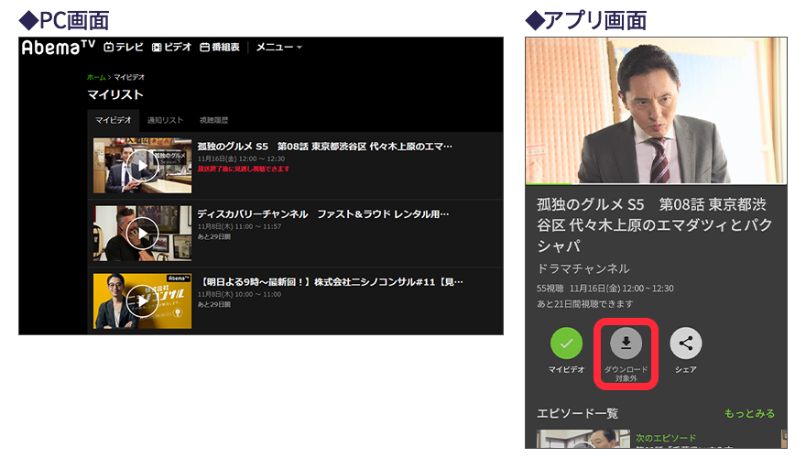The height and width of the screenshot is (458, 806).
Task: Switch to the 視聴履歴 tab
Action: 213,120
